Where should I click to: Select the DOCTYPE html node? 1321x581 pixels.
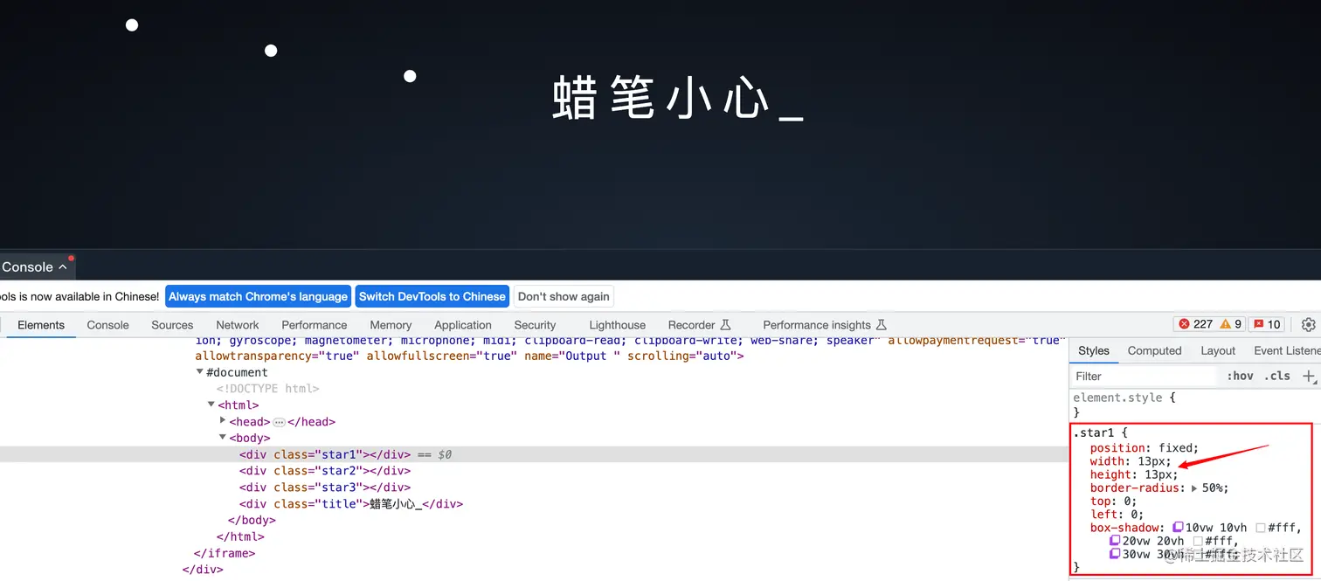(x=268, y=389)
